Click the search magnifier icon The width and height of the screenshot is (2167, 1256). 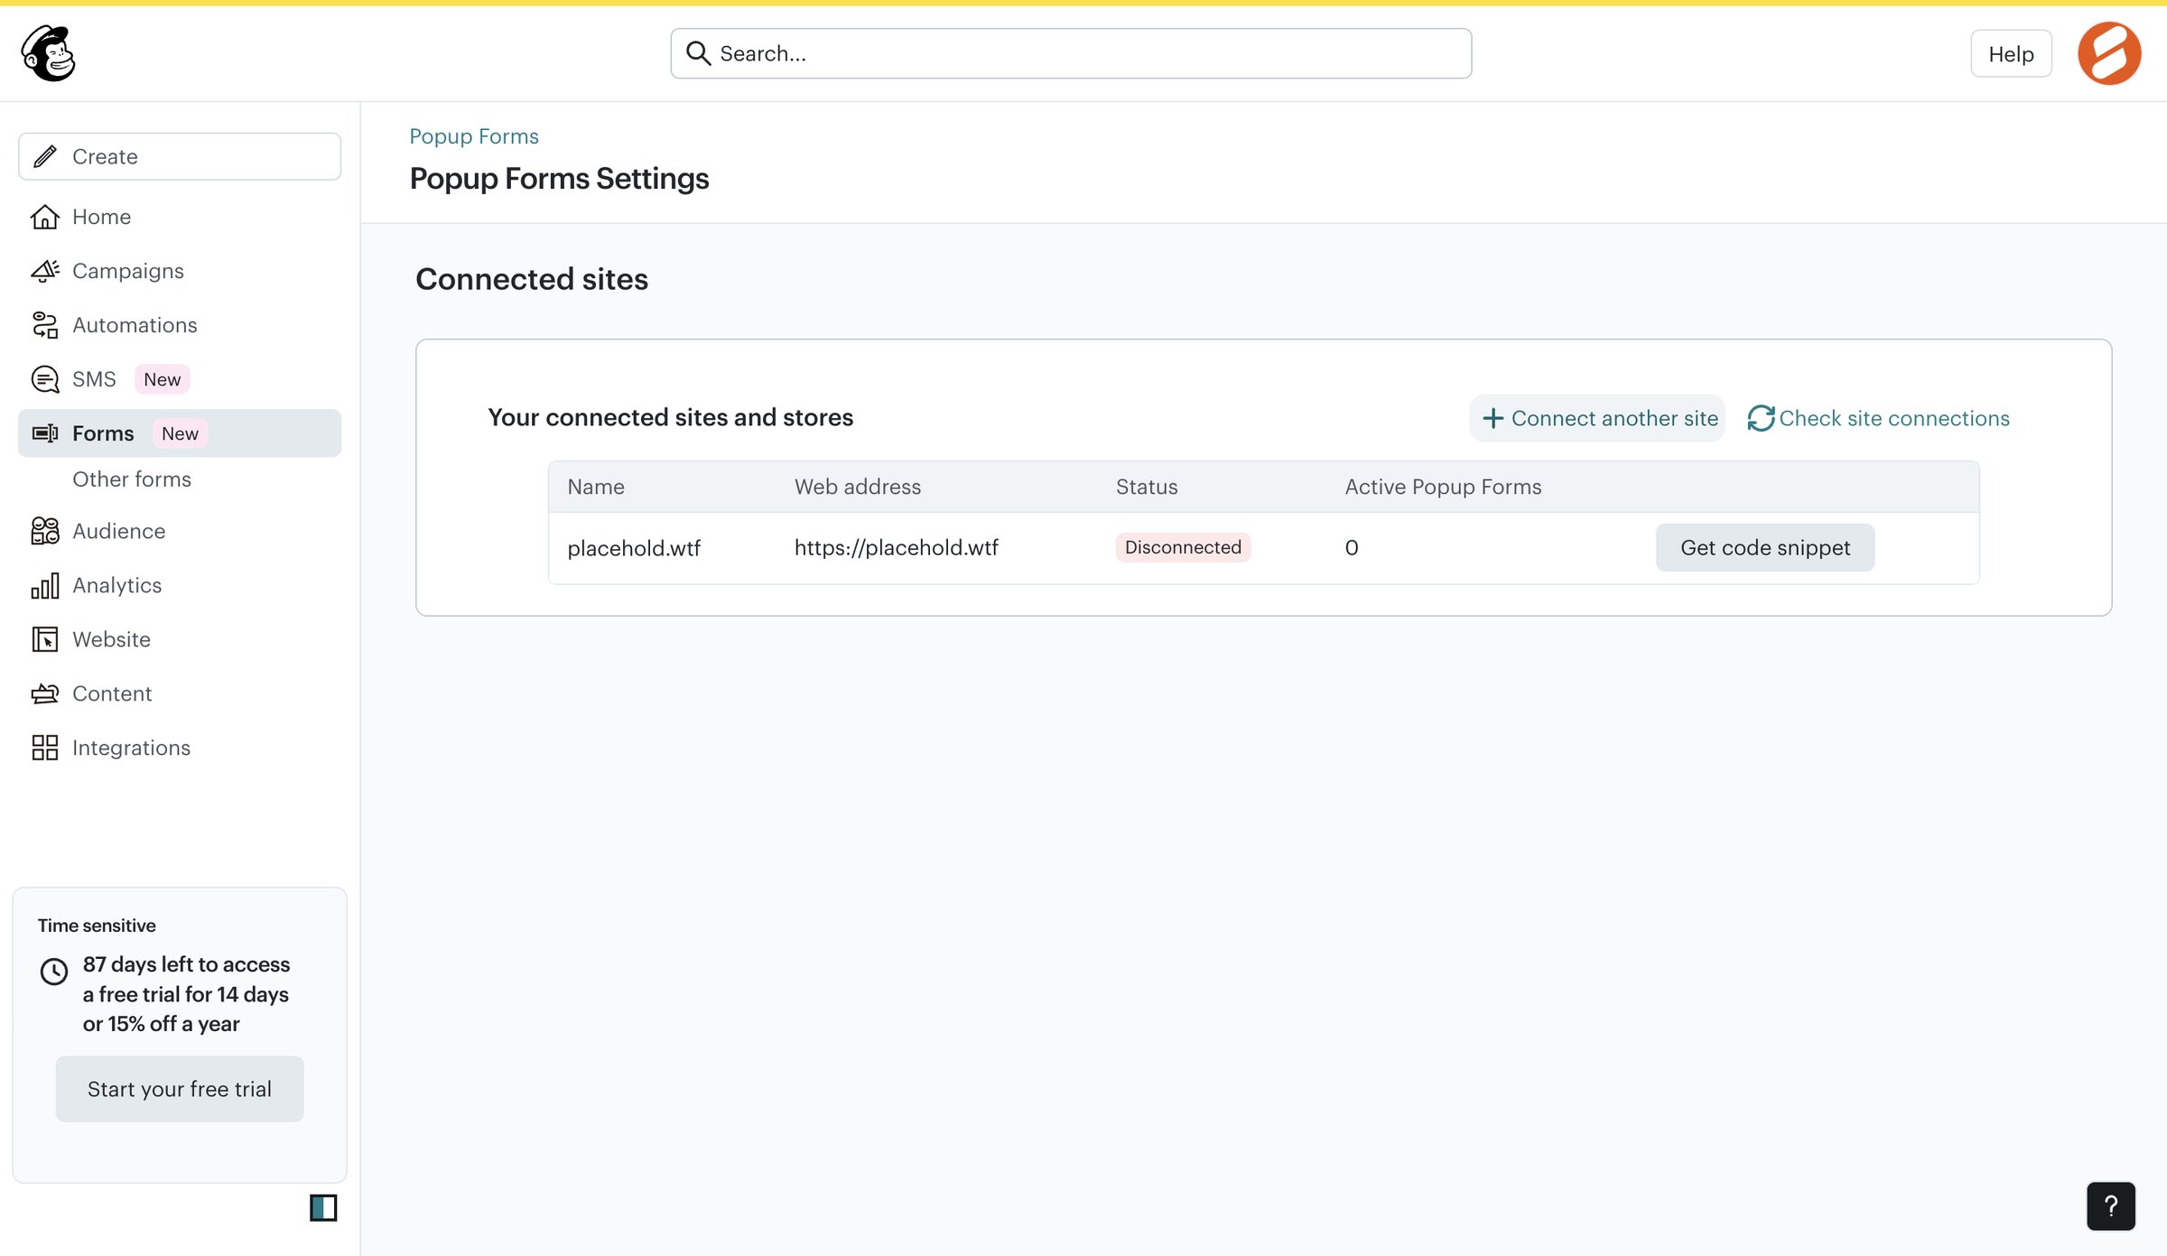pos(698,53)
